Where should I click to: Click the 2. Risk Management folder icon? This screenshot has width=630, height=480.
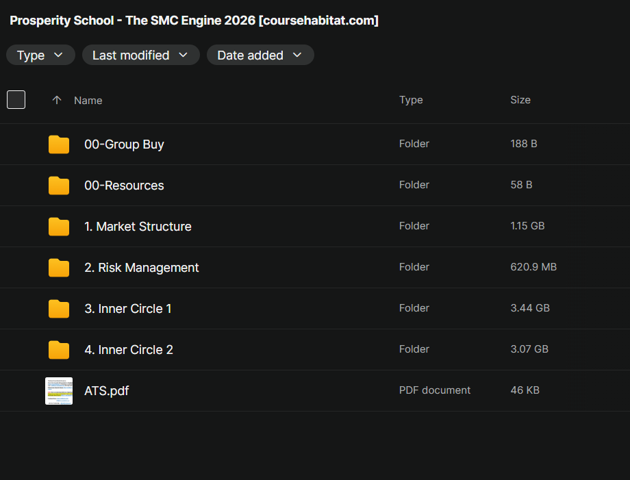(59, 268)
